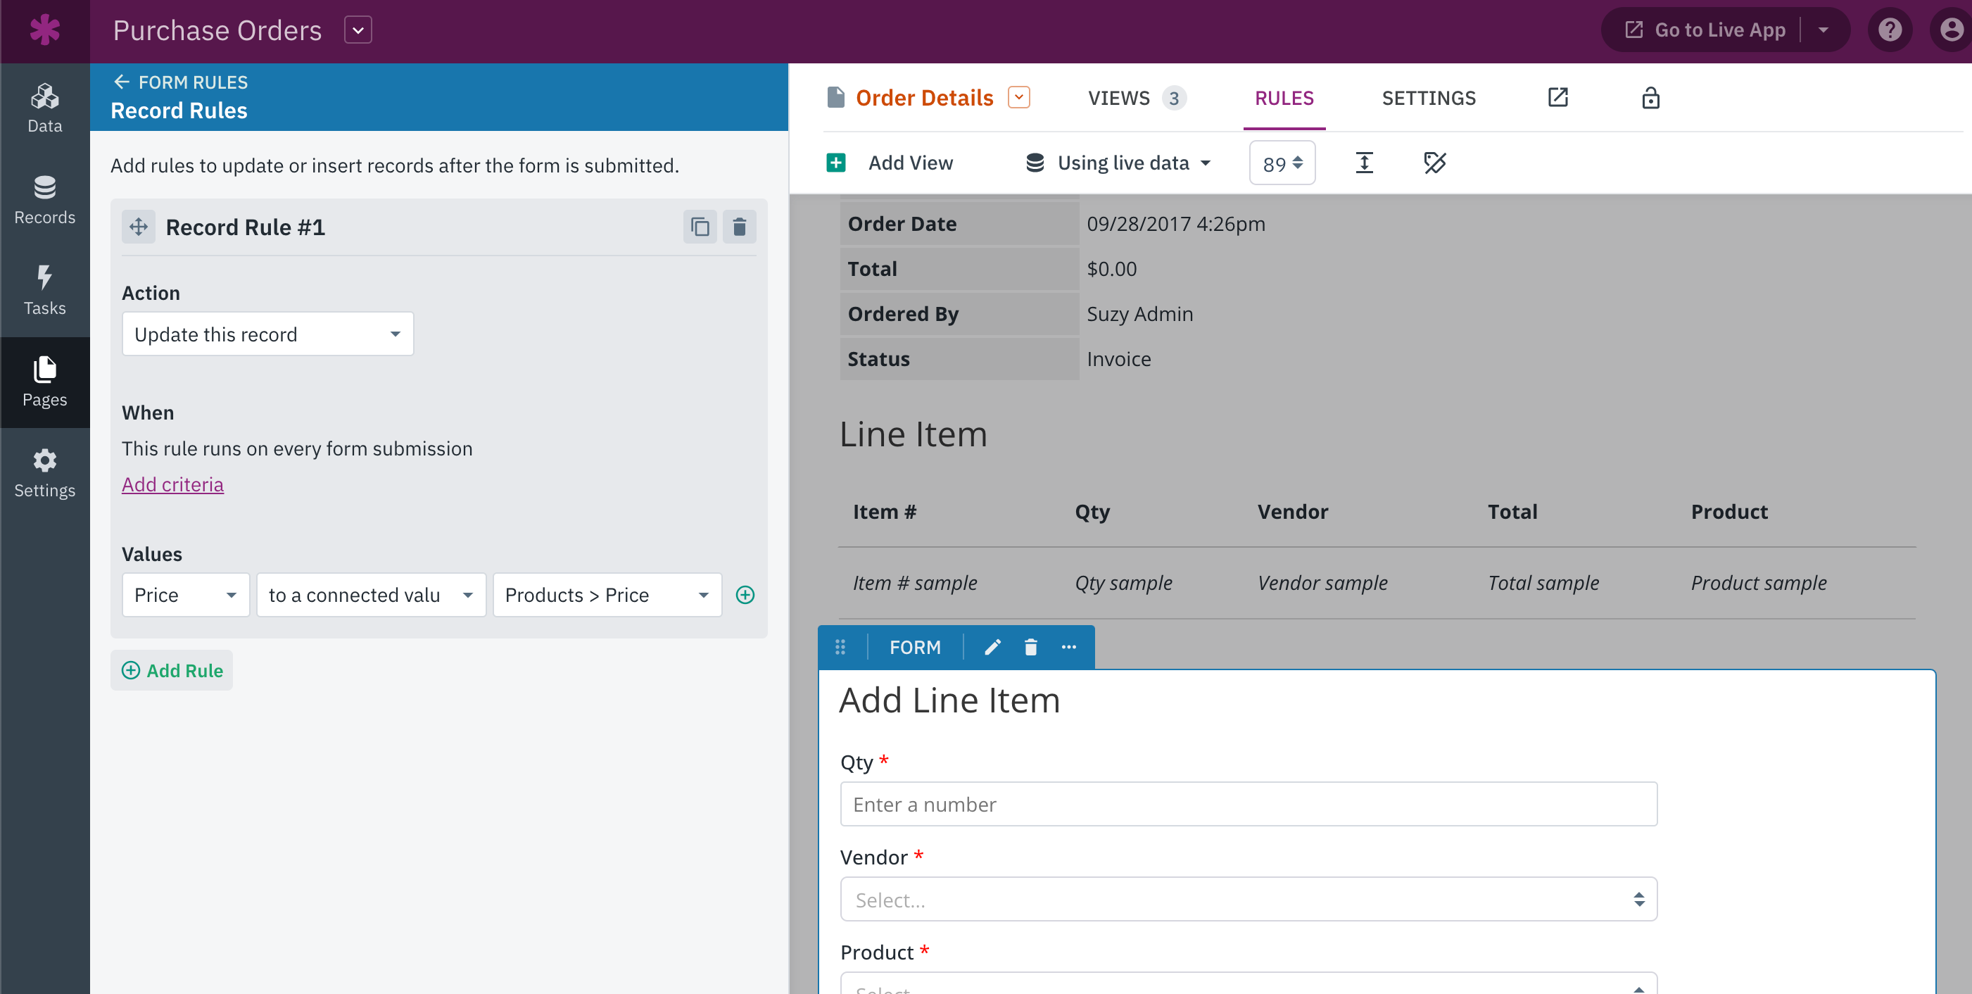Duplicate Record Rule #1 with the copy icon
This screenshot has height=994, width=1972.
tap(700, 227)
